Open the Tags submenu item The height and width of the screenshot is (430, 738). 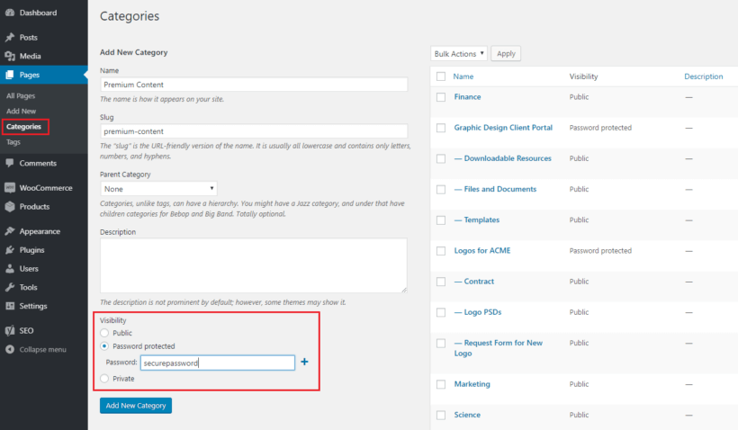[x=13, y=141]
